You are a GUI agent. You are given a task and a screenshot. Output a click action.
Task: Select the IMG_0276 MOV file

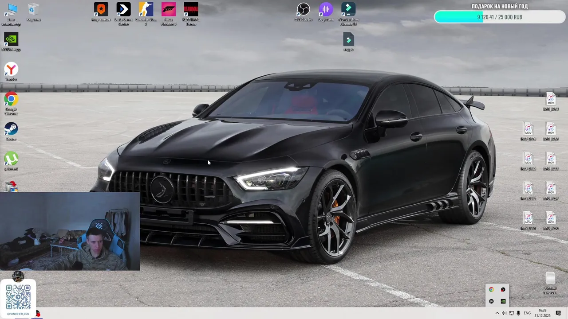(x=528, y=132)
